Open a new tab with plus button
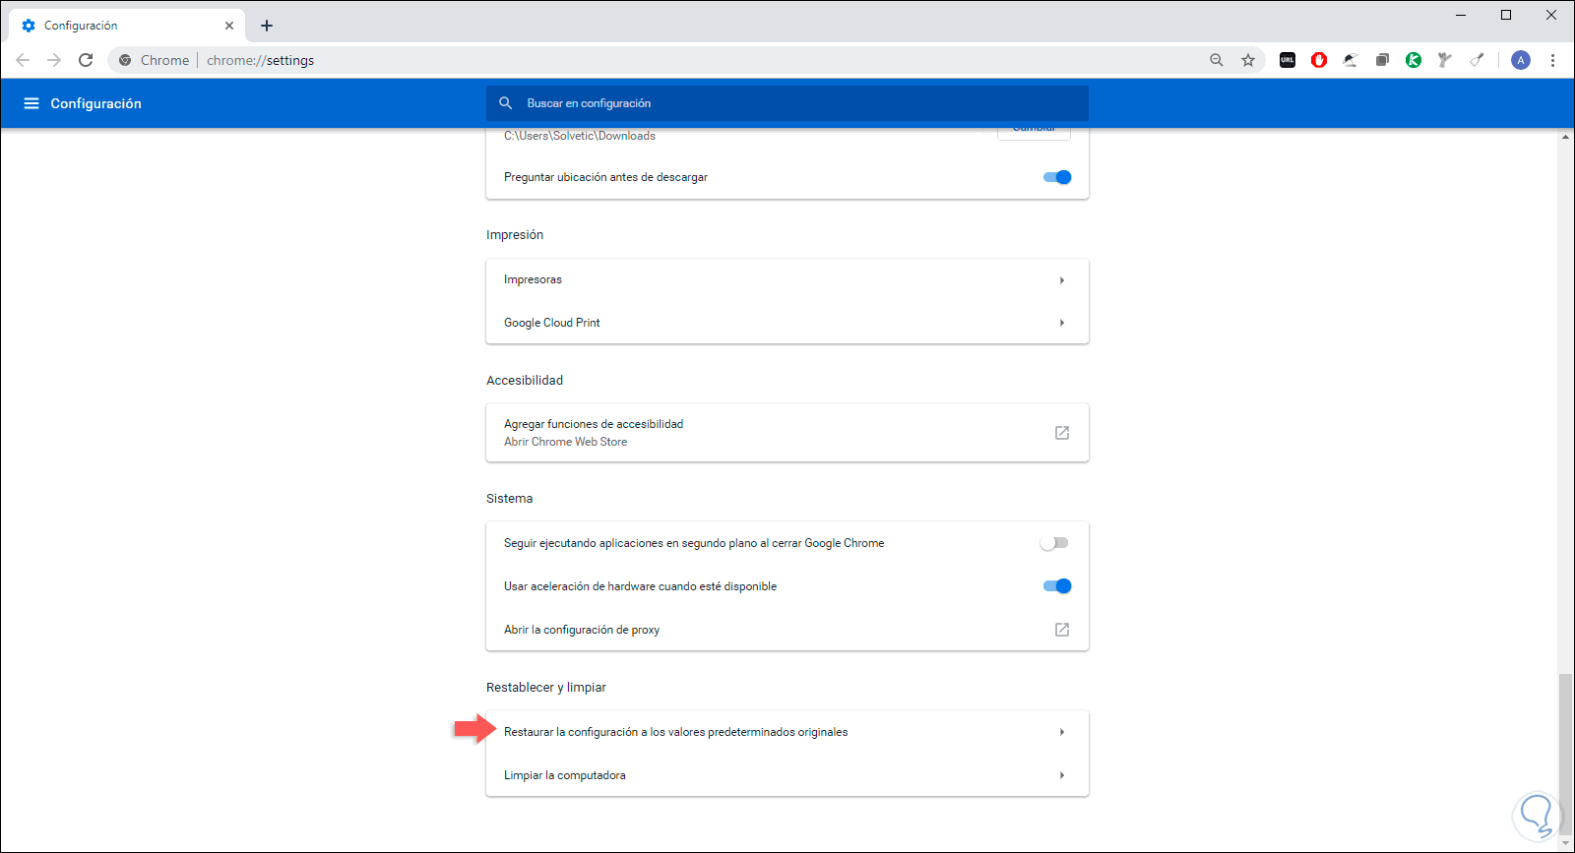This screenshot has width=1575, height=853. (267, 26)
